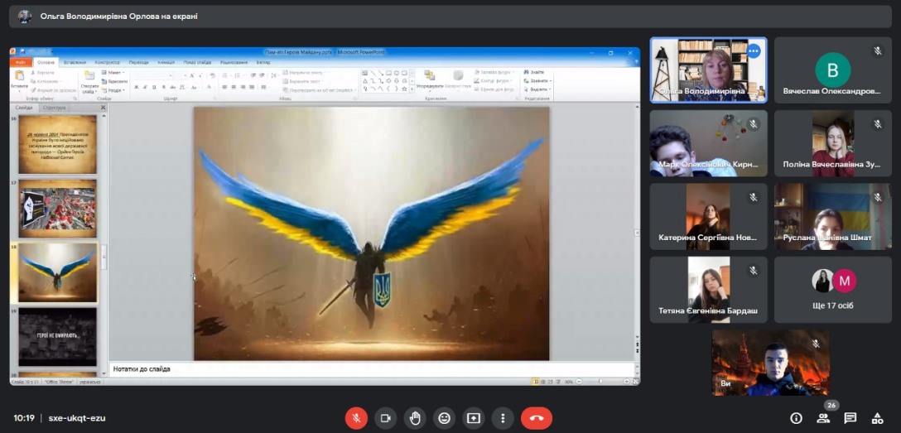Expand the 'Ще 17 осіб' participants tile
Viewport: 901px width, 433px height.
(832, 289)
